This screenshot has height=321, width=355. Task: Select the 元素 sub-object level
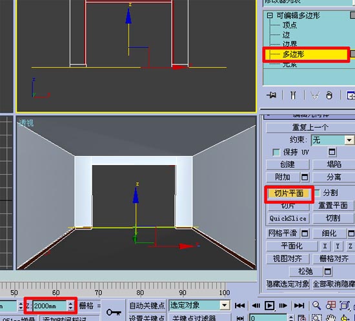click(290, 64)
